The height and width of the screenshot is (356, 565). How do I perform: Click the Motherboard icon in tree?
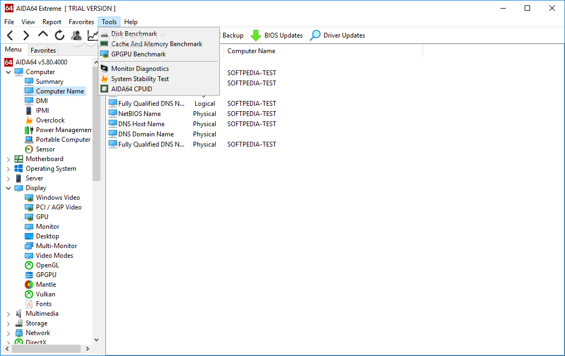click(x=19, y=159)
